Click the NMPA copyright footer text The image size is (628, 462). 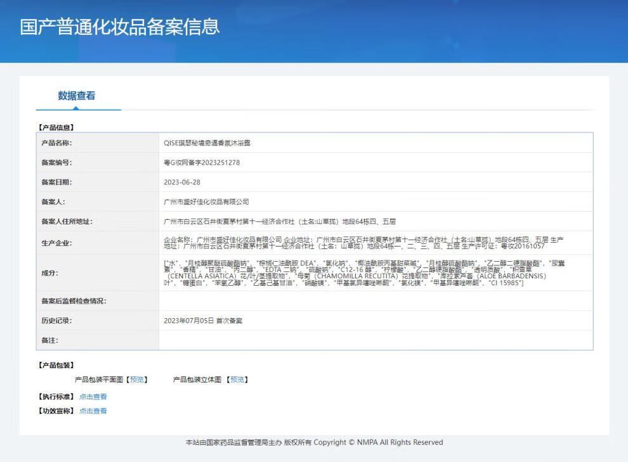314,442
